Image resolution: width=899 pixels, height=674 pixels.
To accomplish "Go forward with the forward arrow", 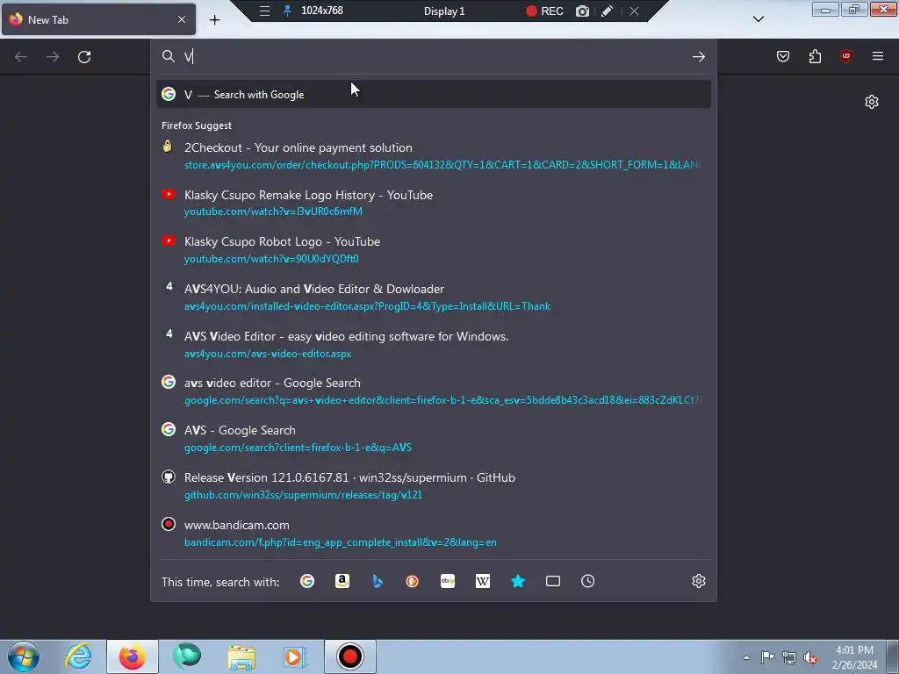I will 53,57.
